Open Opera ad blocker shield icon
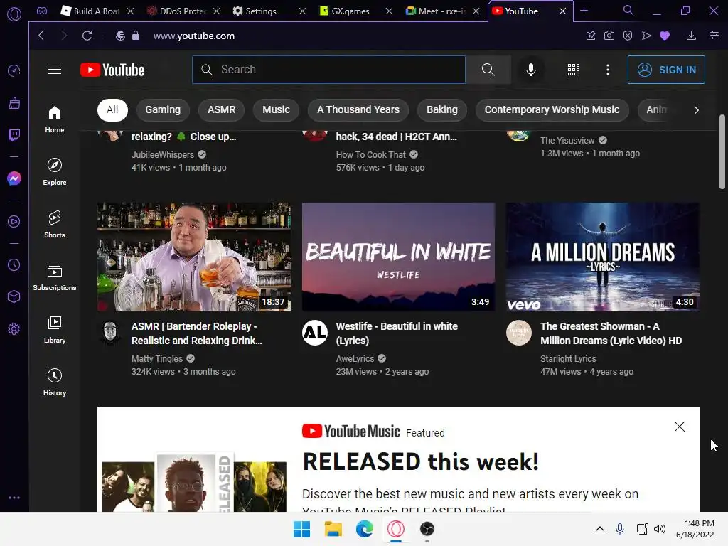Viewport: 728px width, 546px height. pos(628,36)
